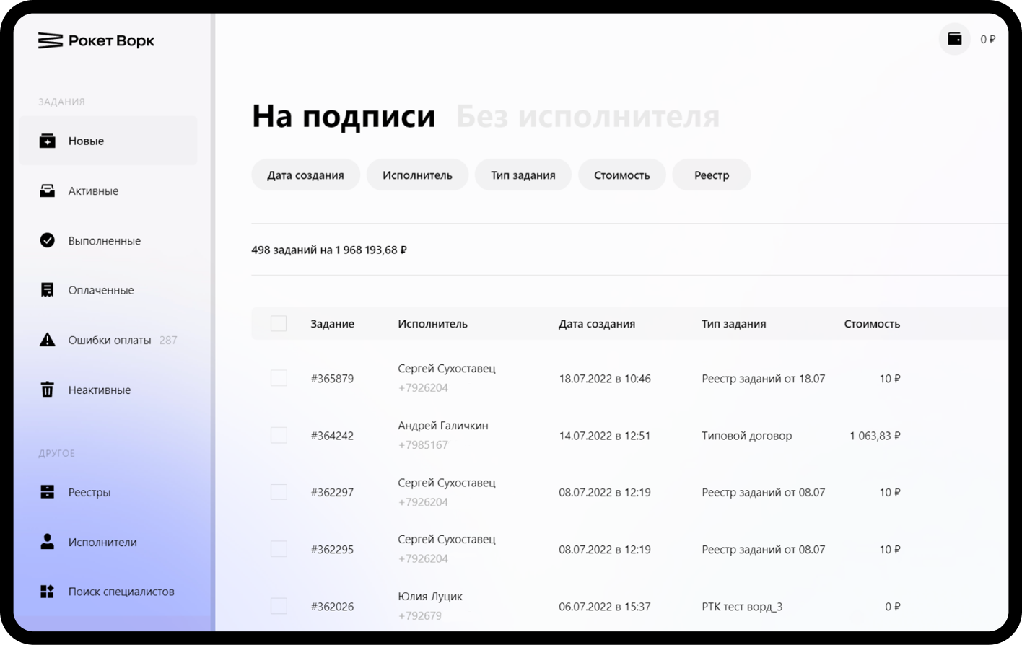The height and width of the screenshot is (645, 1022).
Task: Open Исполнители via person icon
Action: point(47,542)
